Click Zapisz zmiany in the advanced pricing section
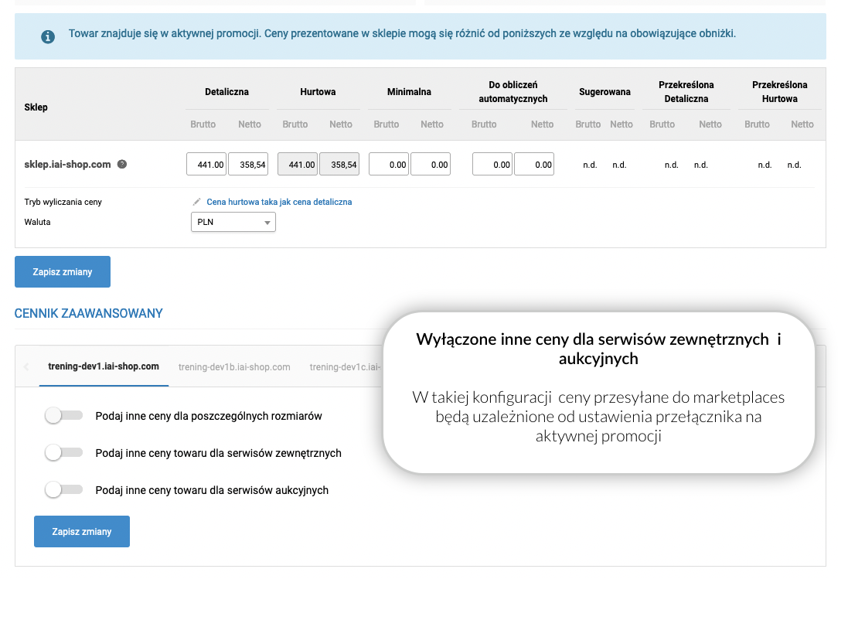Screen dimensions: 848x620 pyautogui.click(x=82, y=532)
